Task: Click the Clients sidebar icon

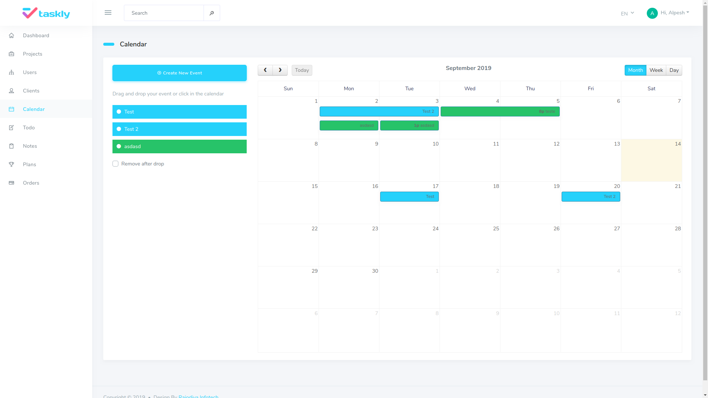Action: coord(11,91)
